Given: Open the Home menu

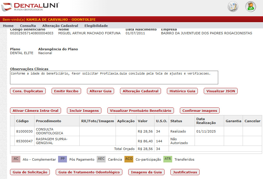Looking at the screenshot, I should [x=8, y=26].
